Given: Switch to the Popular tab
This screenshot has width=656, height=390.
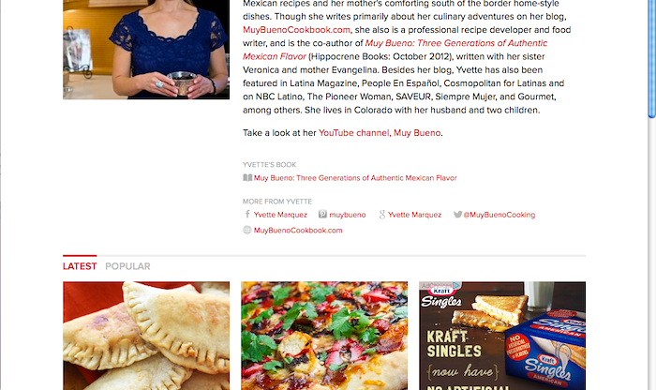Looking at the screenshot, I should (x=127, y=266).
